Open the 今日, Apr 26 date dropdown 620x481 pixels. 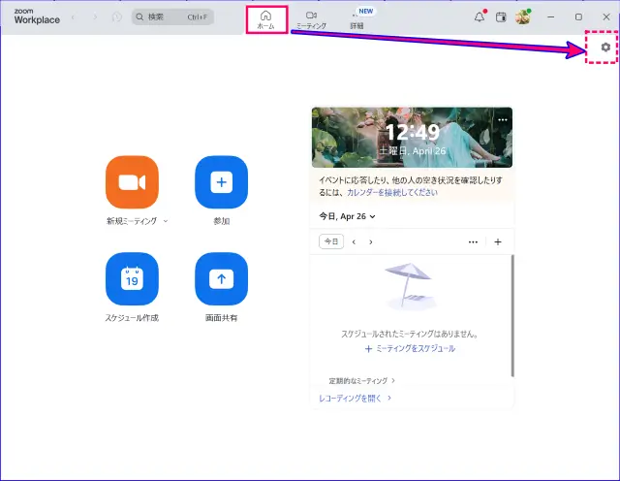coord(348,216)
